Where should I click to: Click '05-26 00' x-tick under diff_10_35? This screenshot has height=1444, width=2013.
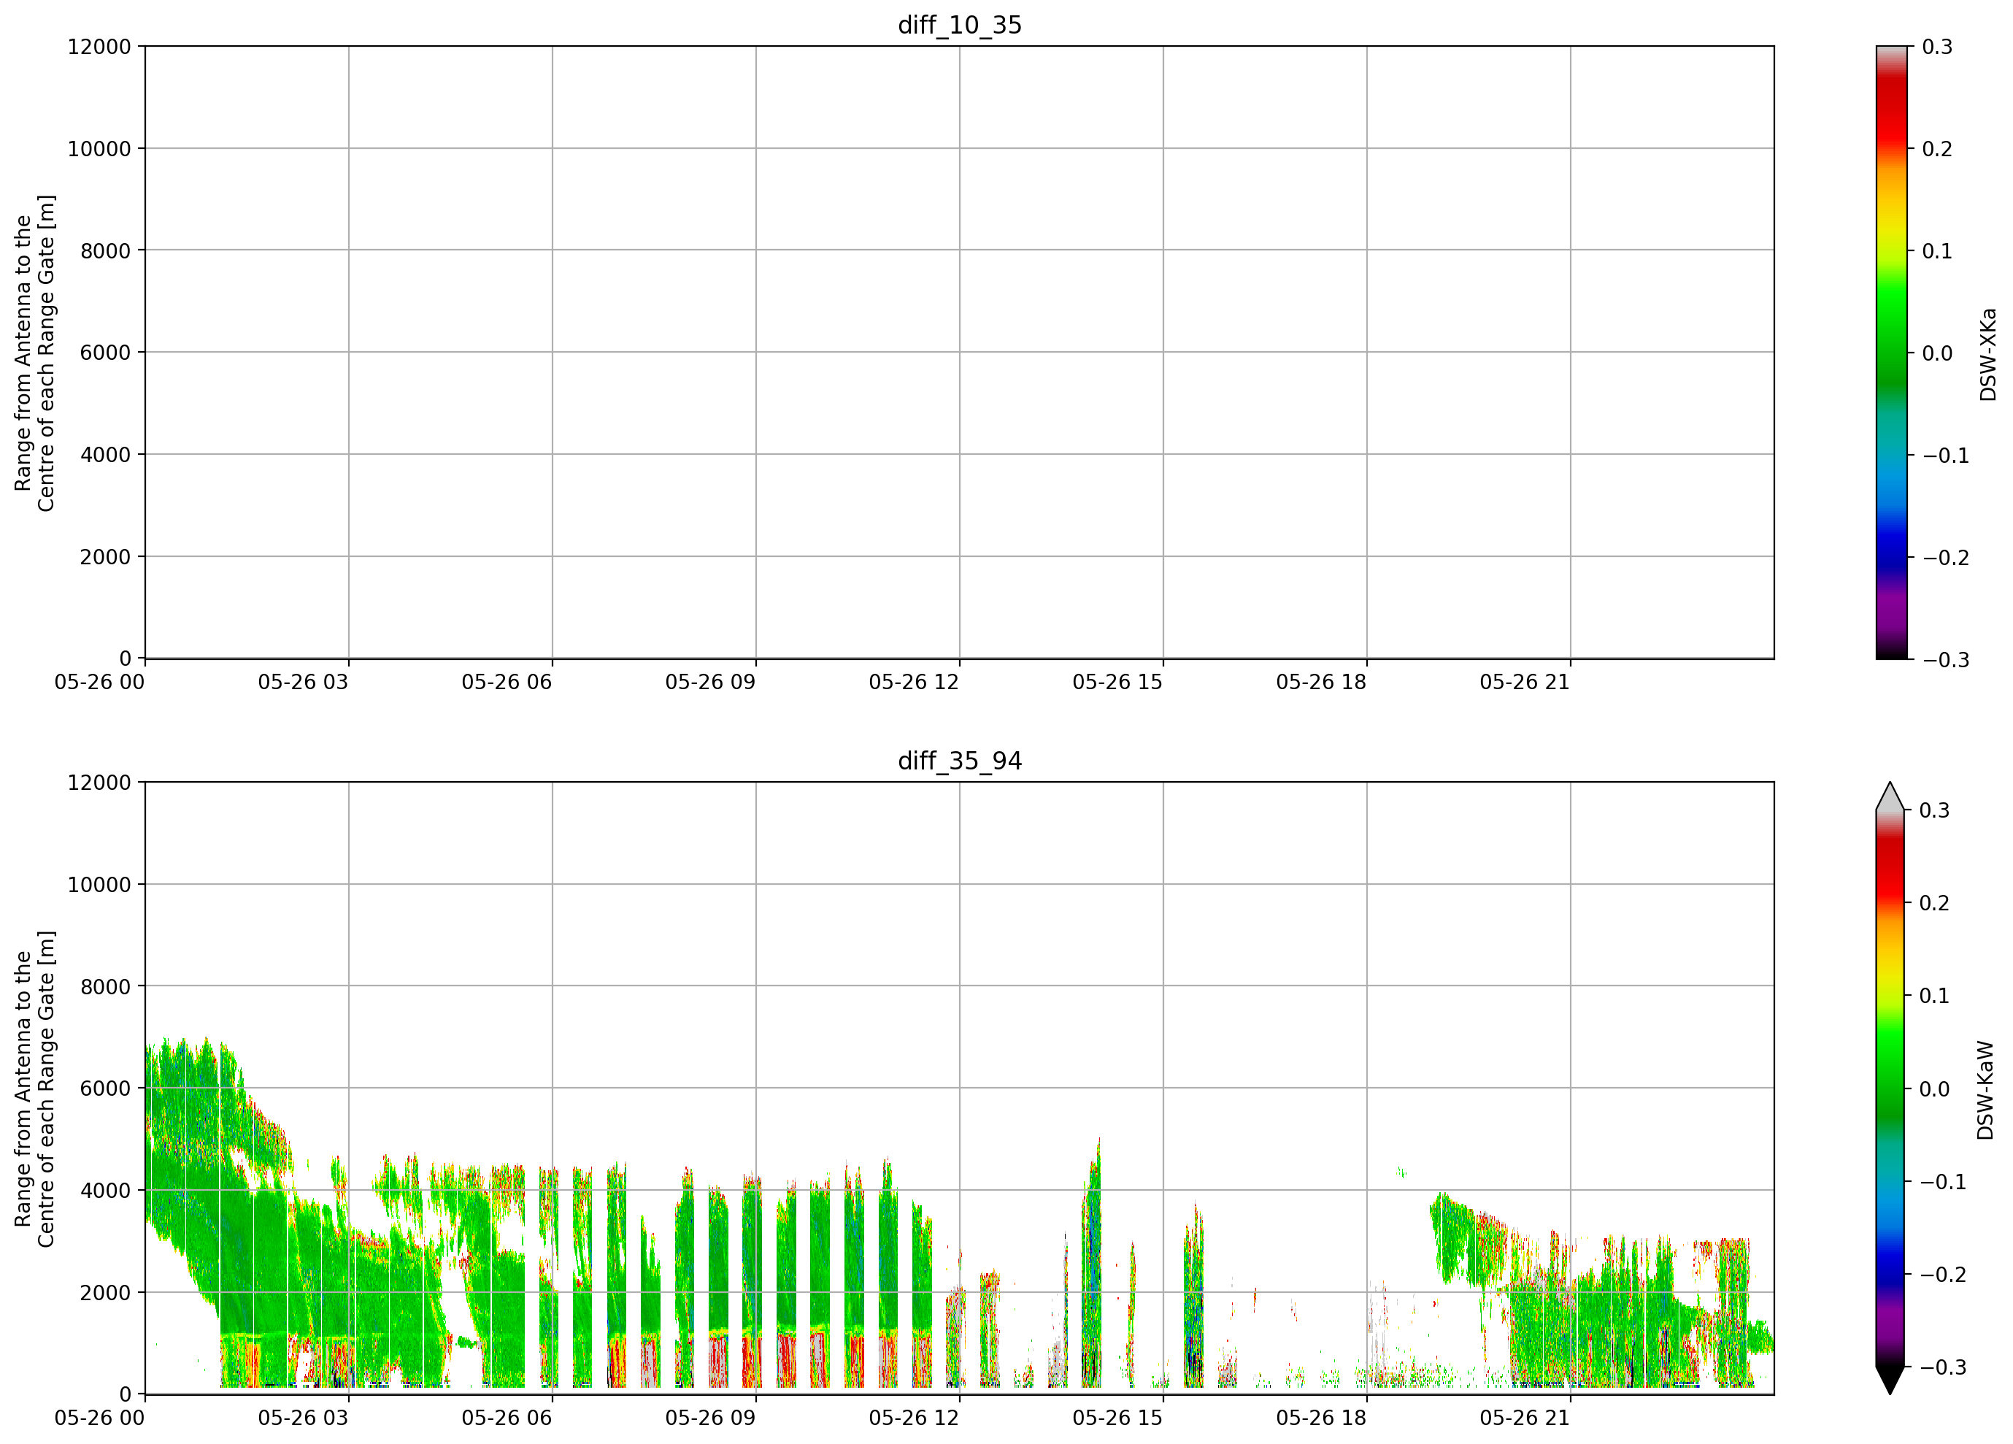99,682
